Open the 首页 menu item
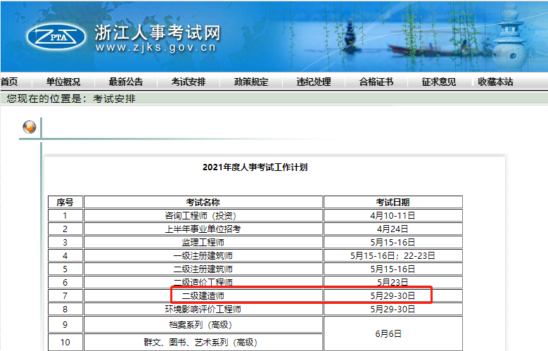The image size is (548, 351). (x=9, y=82)
